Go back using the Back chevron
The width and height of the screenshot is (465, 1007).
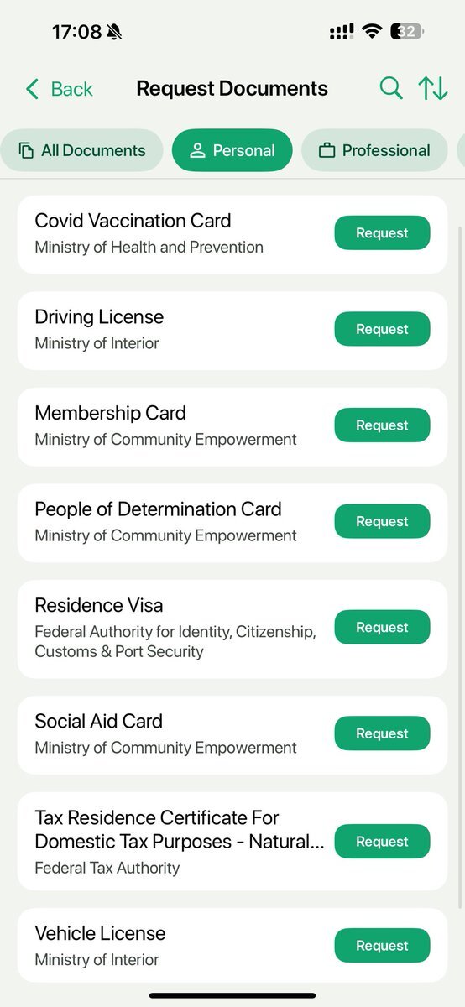tap(59, 89)
